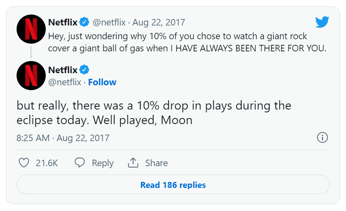Follow the Netflix account

pos(102,82)
